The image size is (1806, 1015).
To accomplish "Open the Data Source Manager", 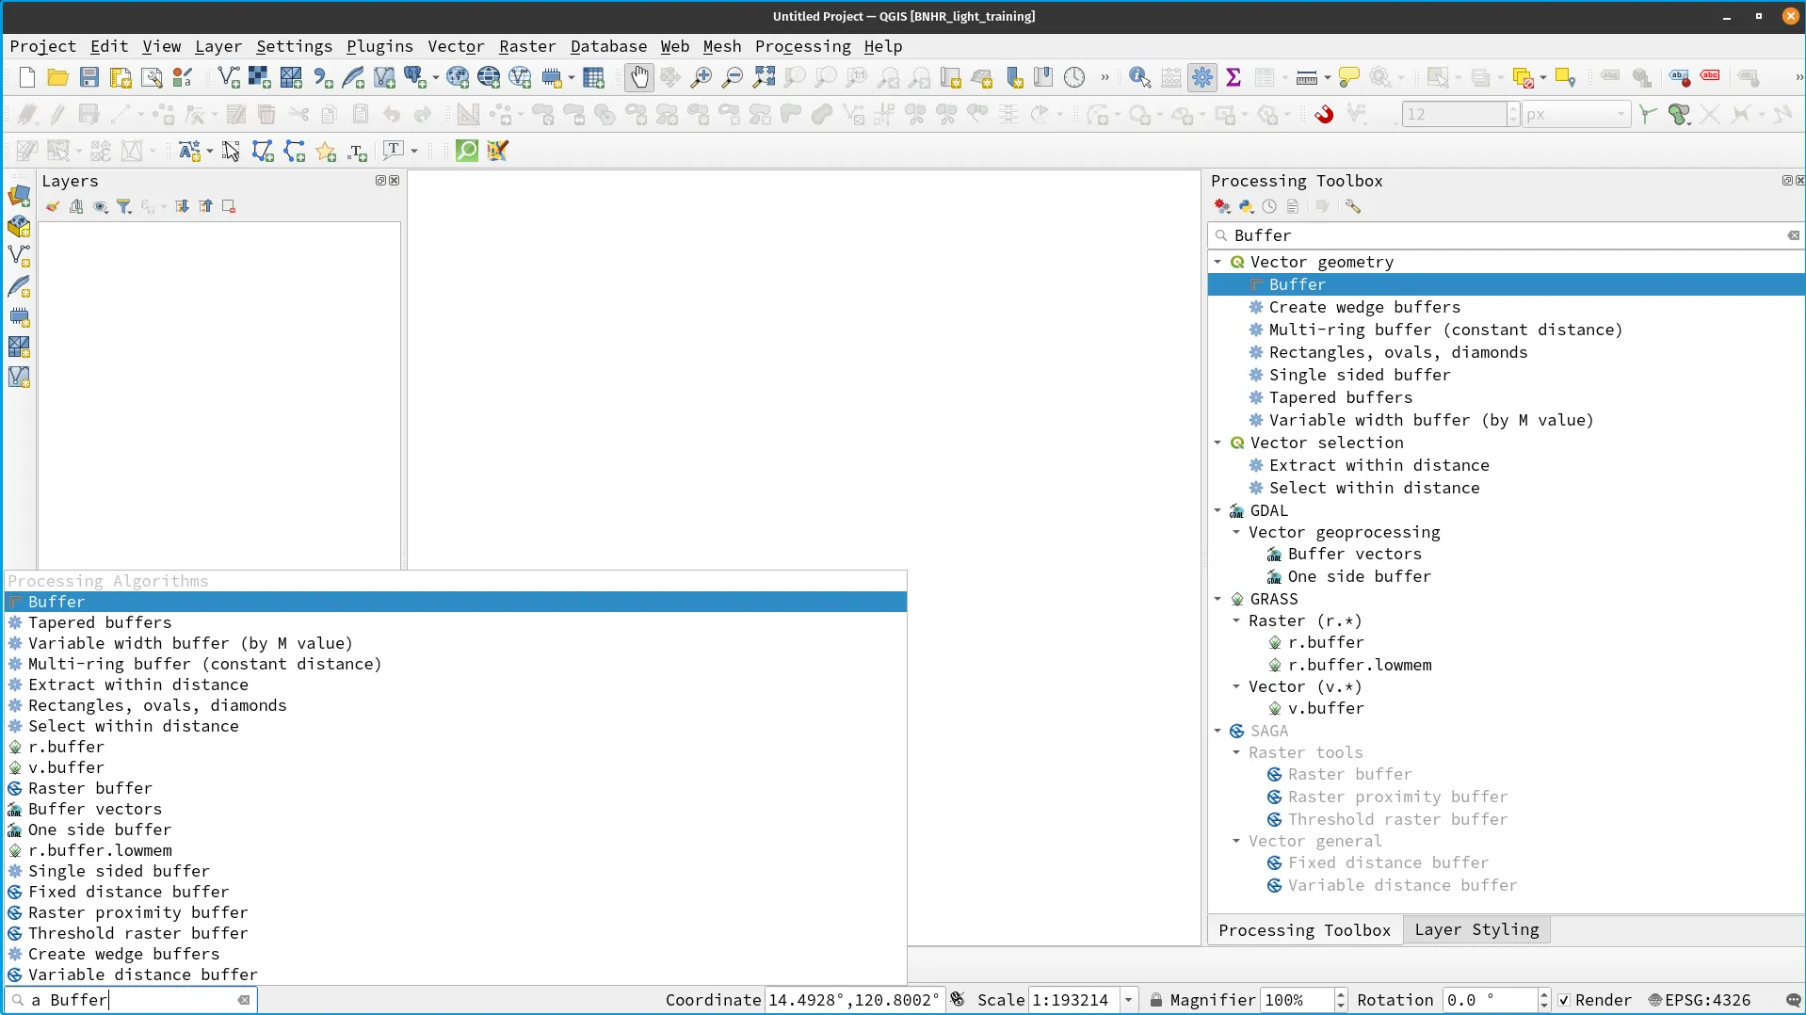I will [x=19, y=196].
